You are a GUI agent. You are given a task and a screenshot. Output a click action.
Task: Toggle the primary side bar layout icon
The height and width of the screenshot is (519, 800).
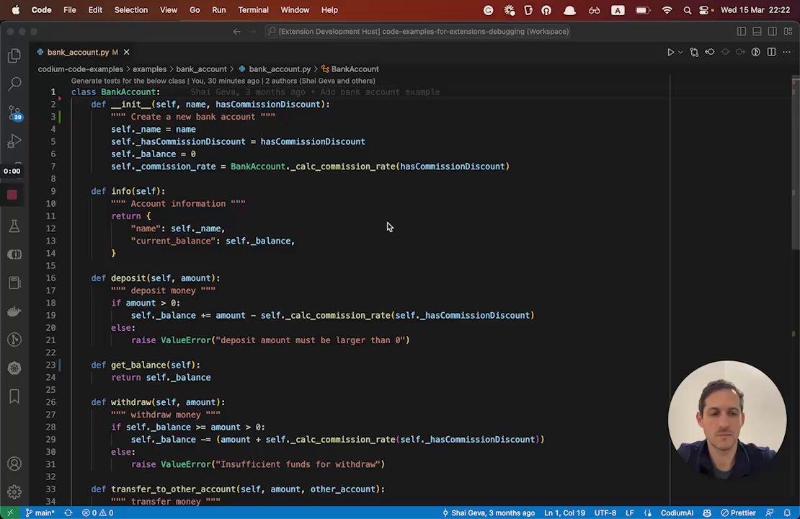[742, 31]
